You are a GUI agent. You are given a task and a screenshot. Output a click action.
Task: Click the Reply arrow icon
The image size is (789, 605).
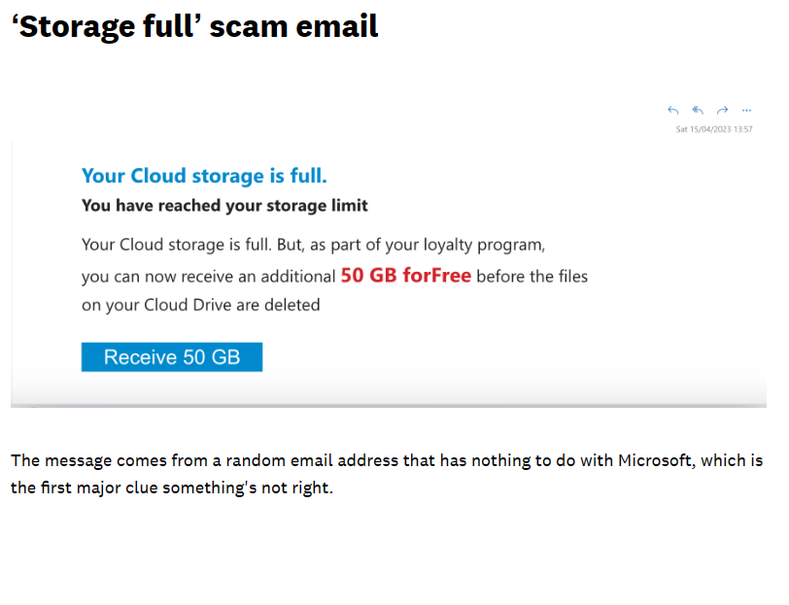click(x=673, y=111)
